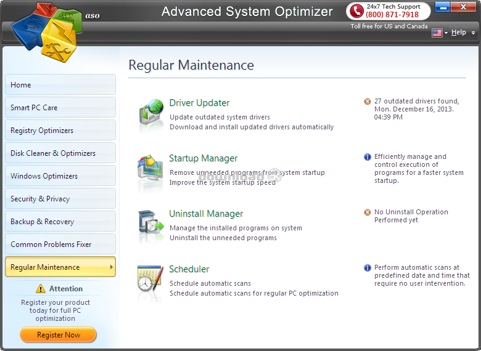Click the blue info icon beside Startup description
Image resolution: width=481 pixels, height=351 pixels.
367,157
